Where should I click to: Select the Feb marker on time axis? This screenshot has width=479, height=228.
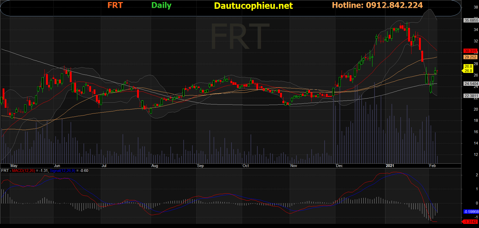click(x=432, y=166)
